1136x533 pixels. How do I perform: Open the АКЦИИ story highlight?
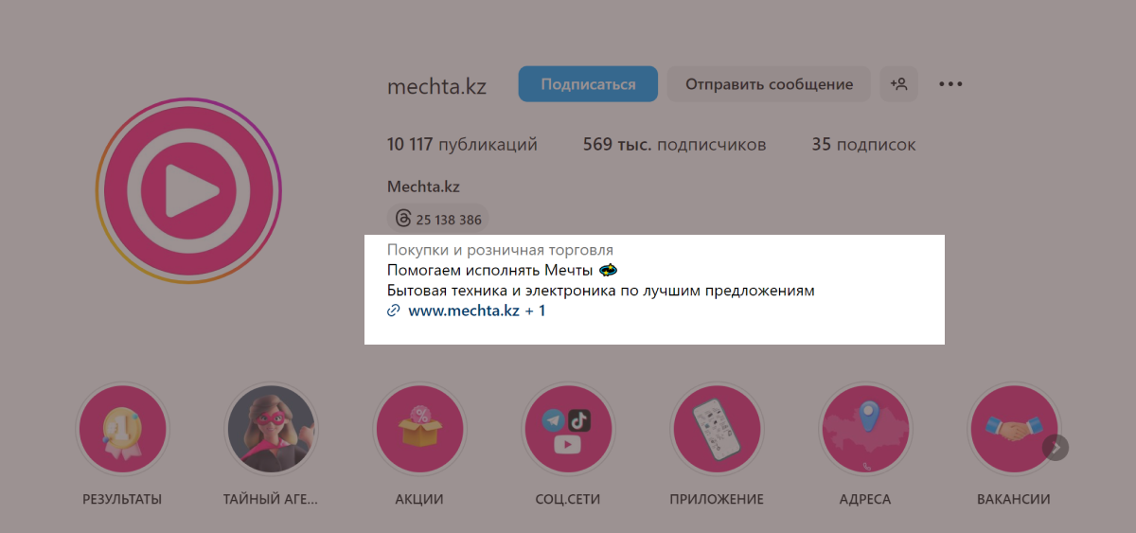(419, 429)
